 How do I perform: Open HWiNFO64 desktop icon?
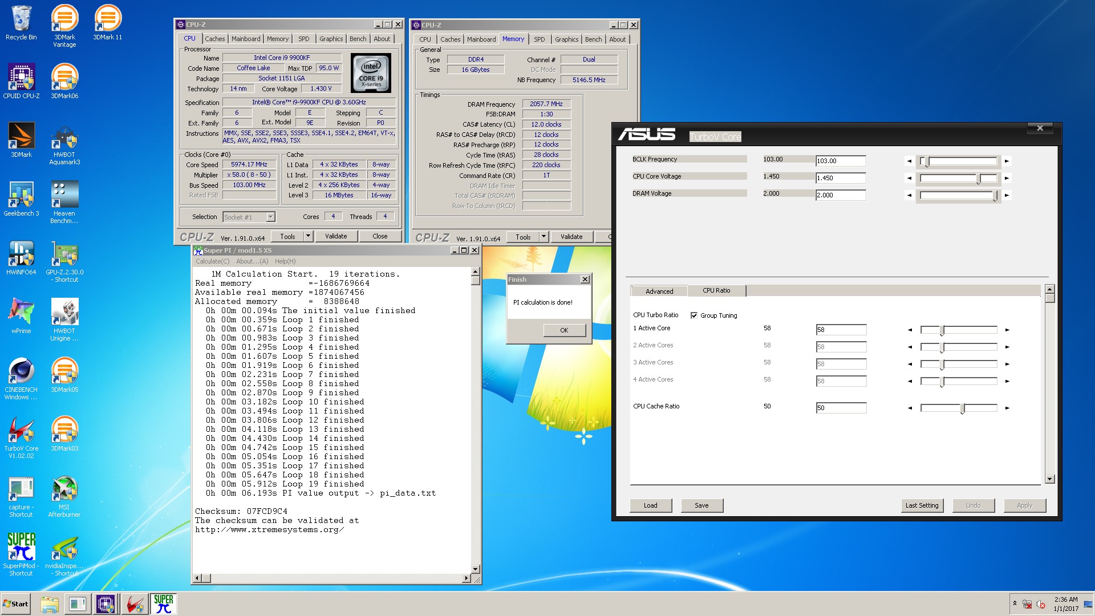click(x=21, y=258)
